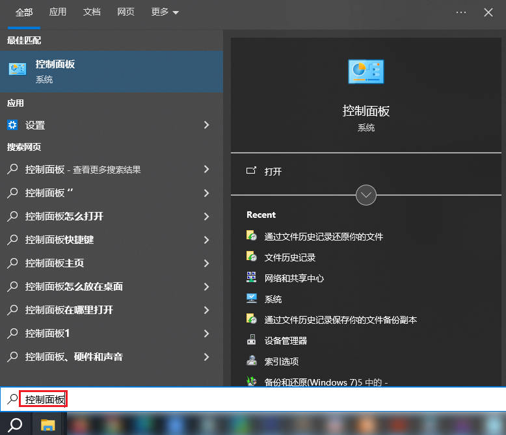506x435 pixels.
Task: Open recent item 通过文件历史记录还原你的文件
Action: tap(324, 237)
